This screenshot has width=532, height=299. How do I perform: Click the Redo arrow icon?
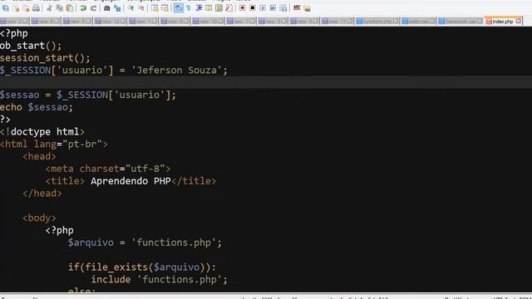93,8
